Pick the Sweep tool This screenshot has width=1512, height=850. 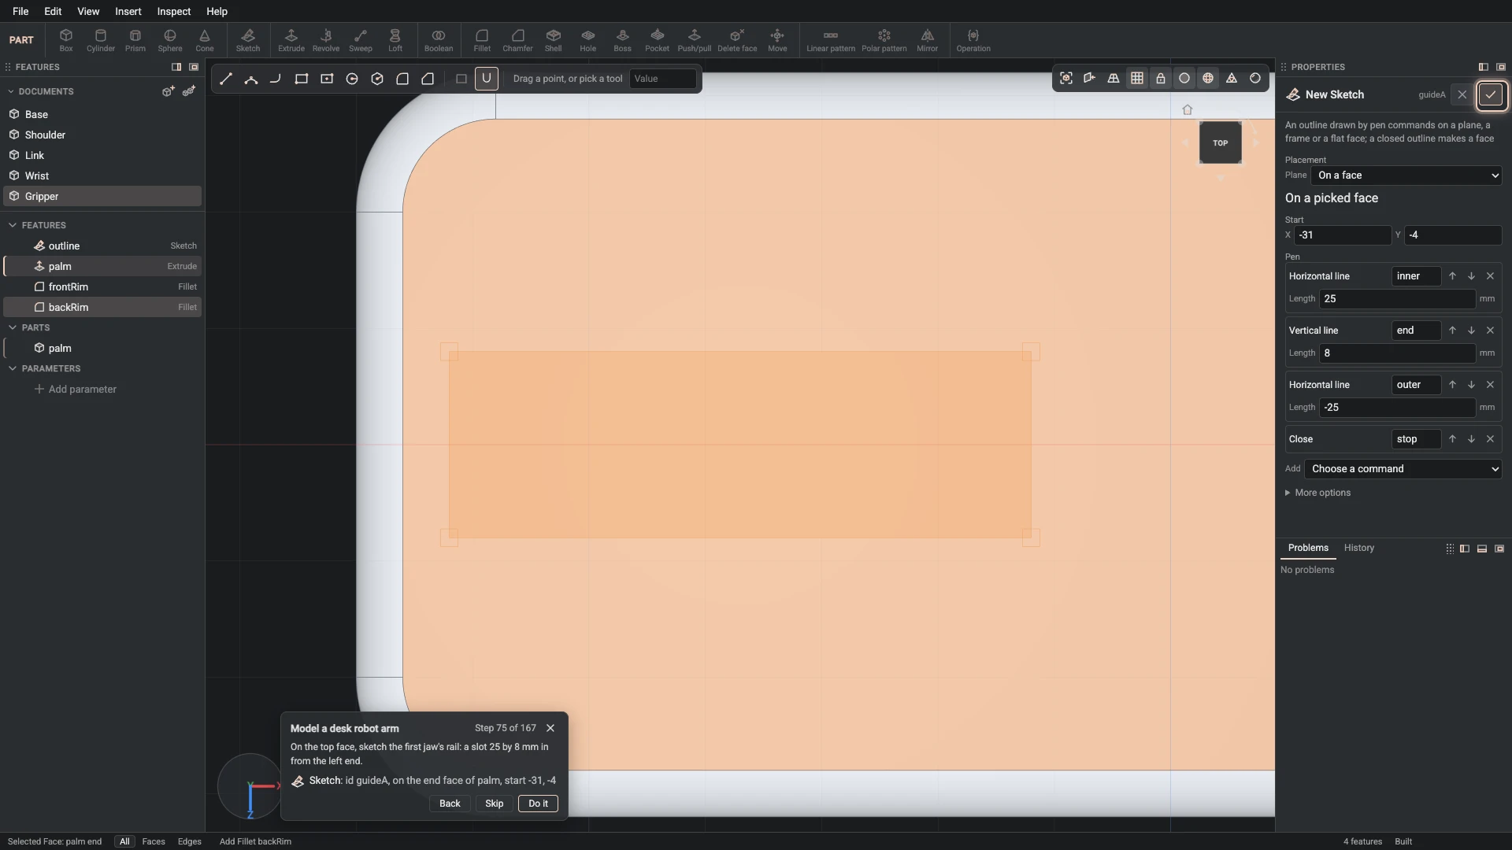(361, 40)
